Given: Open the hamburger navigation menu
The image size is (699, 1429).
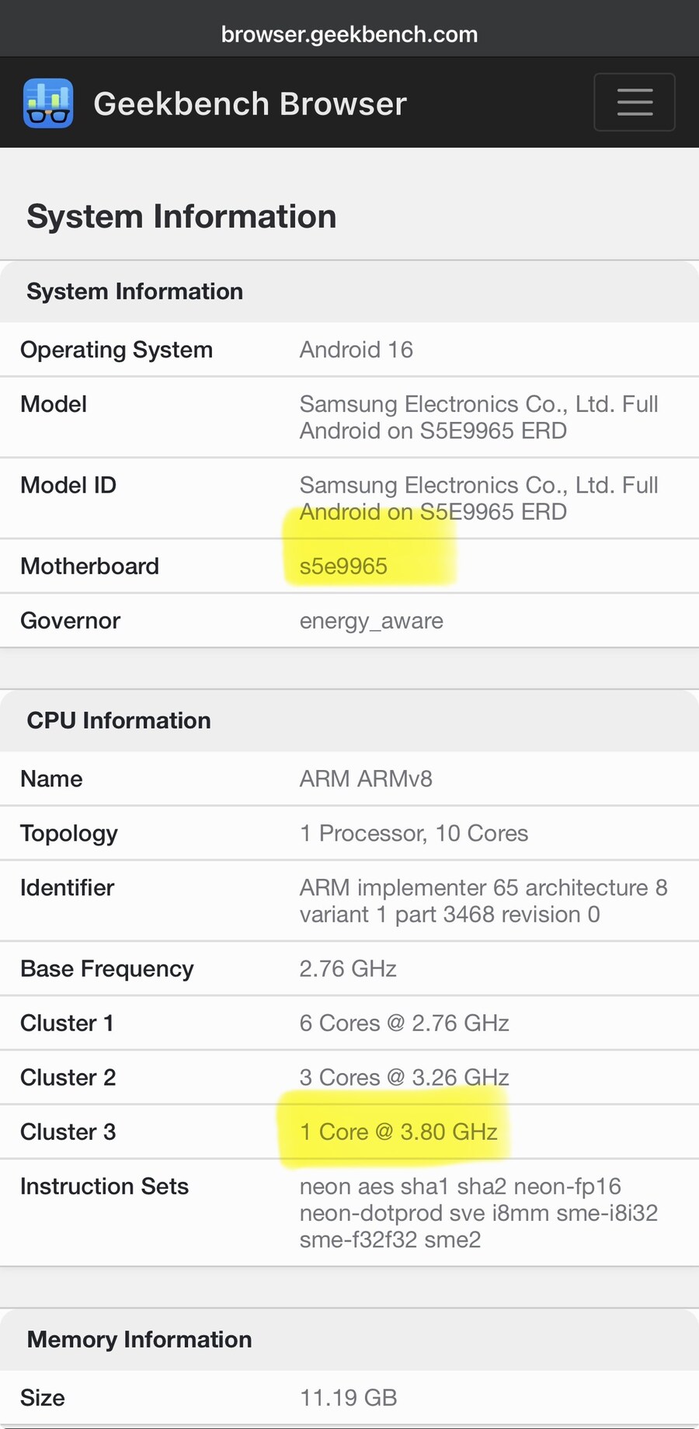Looking at the screenshot, I should coord(634,103).
